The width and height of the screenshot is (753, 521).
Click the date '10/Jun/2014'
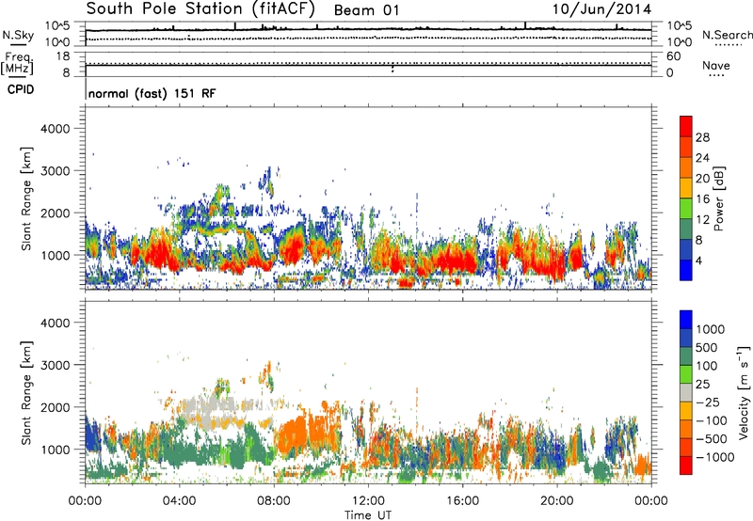click(601, 9)
